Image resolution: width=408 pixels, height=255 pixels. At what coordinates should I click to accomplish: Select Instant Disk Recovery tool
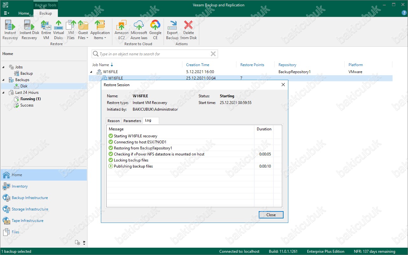[29, 30]
